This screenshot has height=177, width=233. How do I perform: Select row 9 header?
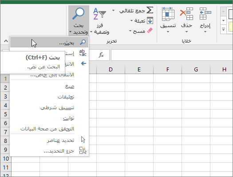(x=5, y=149)
